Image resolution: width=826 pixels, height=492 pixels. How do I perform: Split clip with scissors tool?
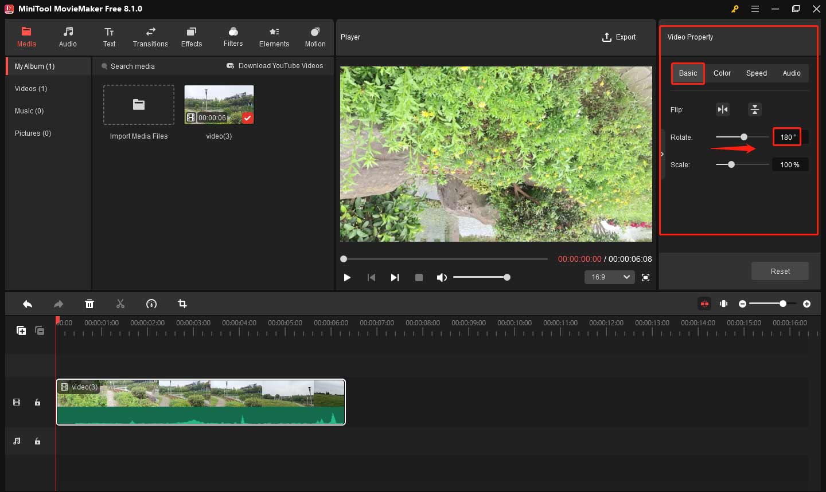point(120,304)
